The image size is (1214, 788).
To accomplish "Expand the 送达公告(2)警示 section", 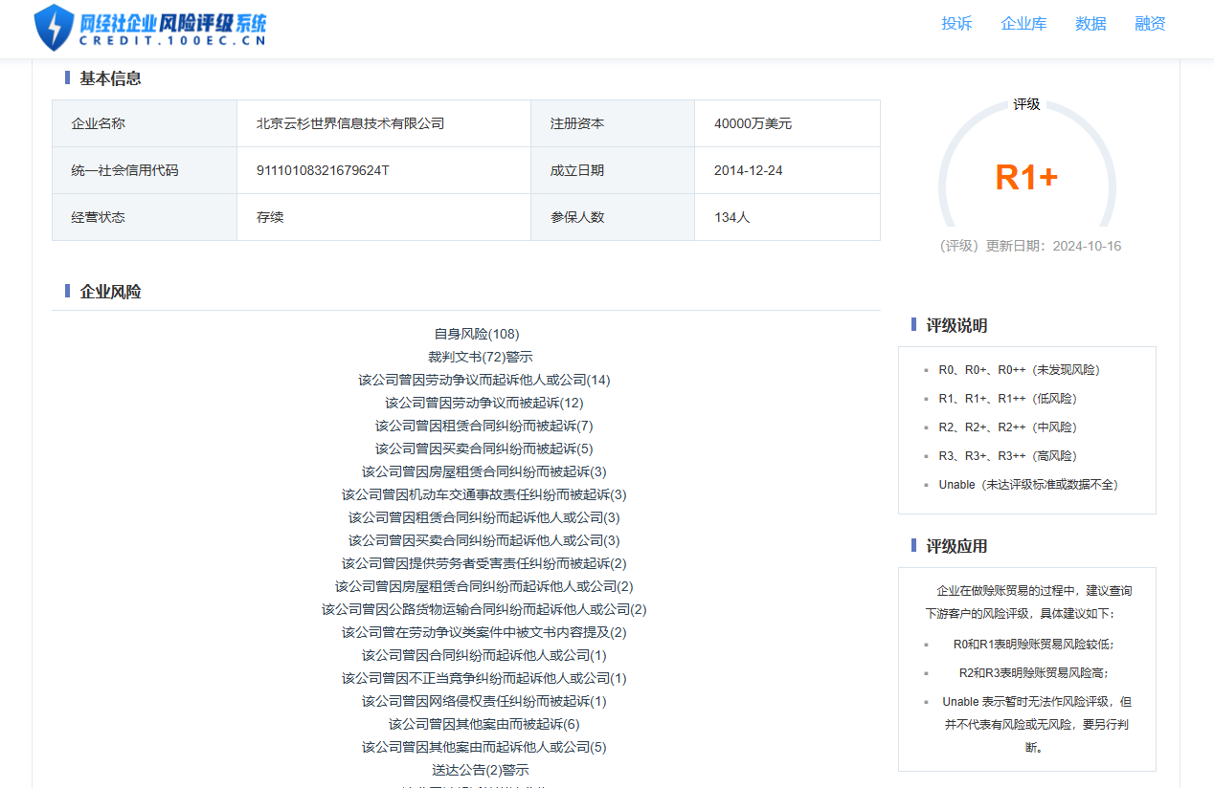I will coord(481,770).
